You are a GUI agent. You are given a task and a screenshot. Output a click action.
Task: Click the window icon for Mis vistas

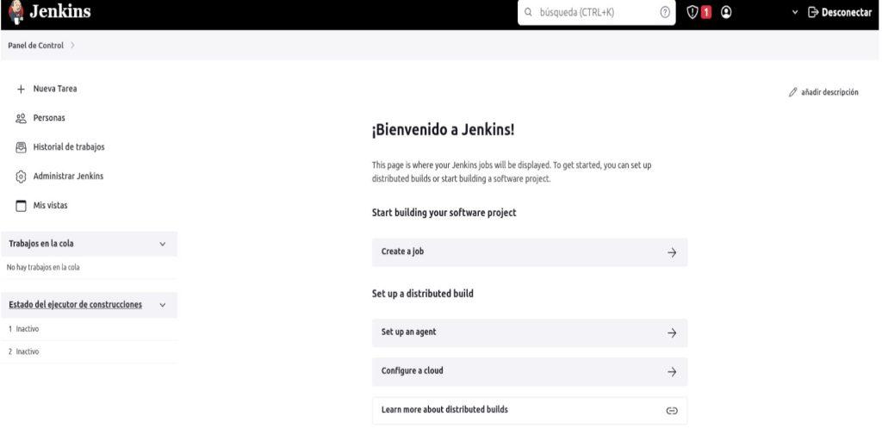21,206
